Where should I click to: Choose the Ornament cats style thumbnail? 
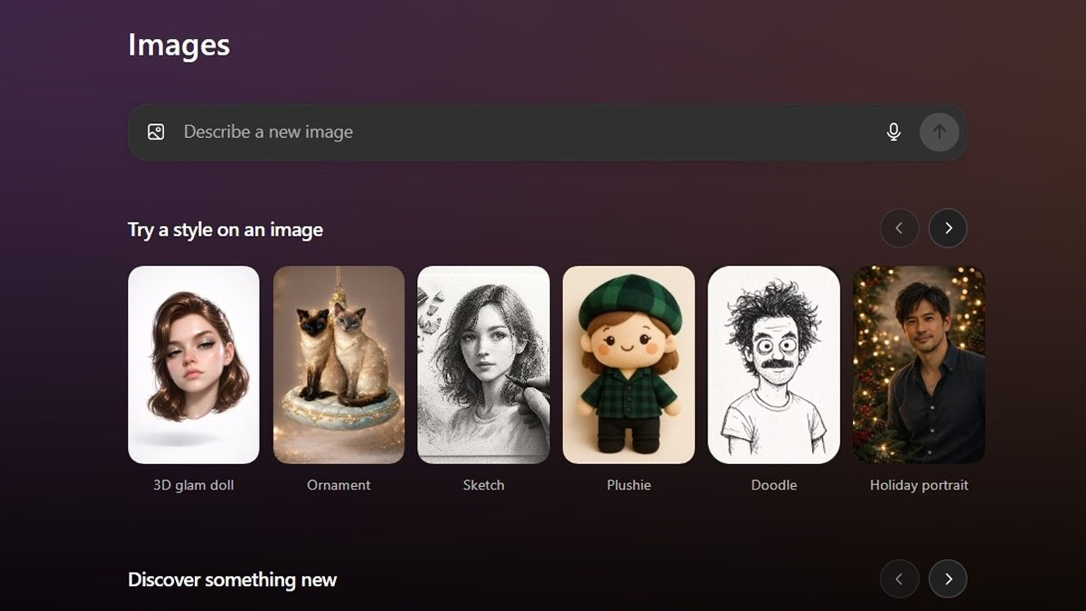(339, 365)
